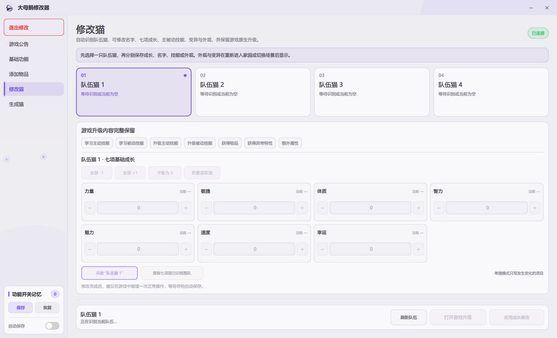Viewport: 557px width, 338px height.
Task: Increase 体质 with the plus button
Action: click(419, 208)
